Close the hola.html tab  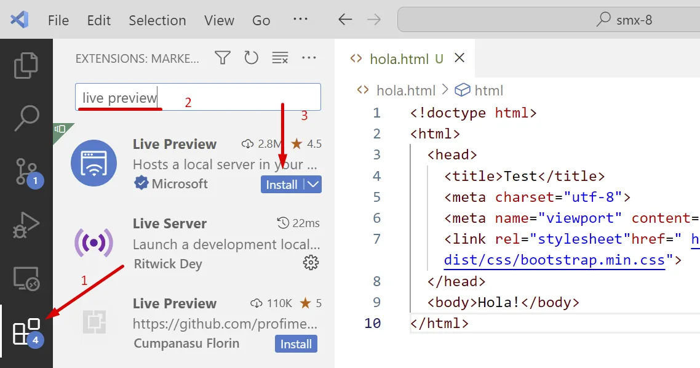[x=459, y=58]
